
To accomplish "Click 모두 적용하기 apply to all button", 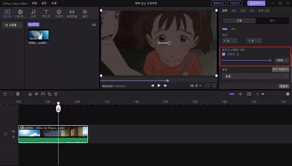I will pyautogui.click(x=280, y=69).
